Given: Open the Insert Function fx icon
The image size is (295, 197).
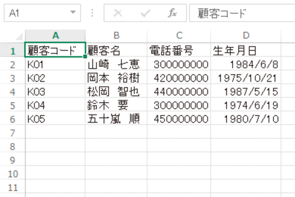Looking at the screenshot, I should coord(173,13).
